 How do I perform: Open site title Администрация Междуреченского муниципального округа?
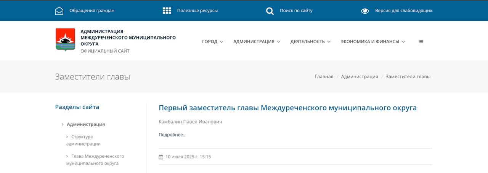(x=128, y=38)
